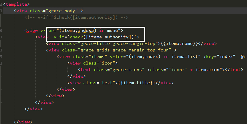Click the :key attribute name
The width and height of the screenshot is (247, 124).
[x=209, y=56]
